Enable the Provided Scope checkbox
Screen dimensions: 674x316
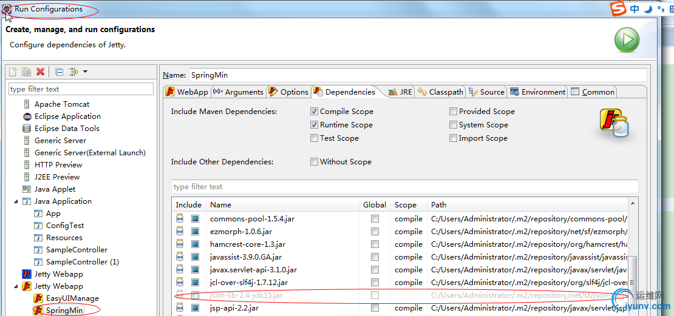coord(453,112)
